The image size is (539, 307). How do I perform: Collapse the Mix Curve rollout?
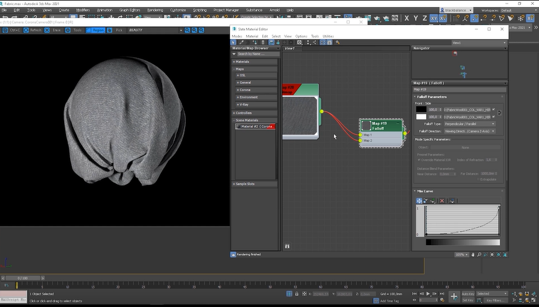[425, 191]
